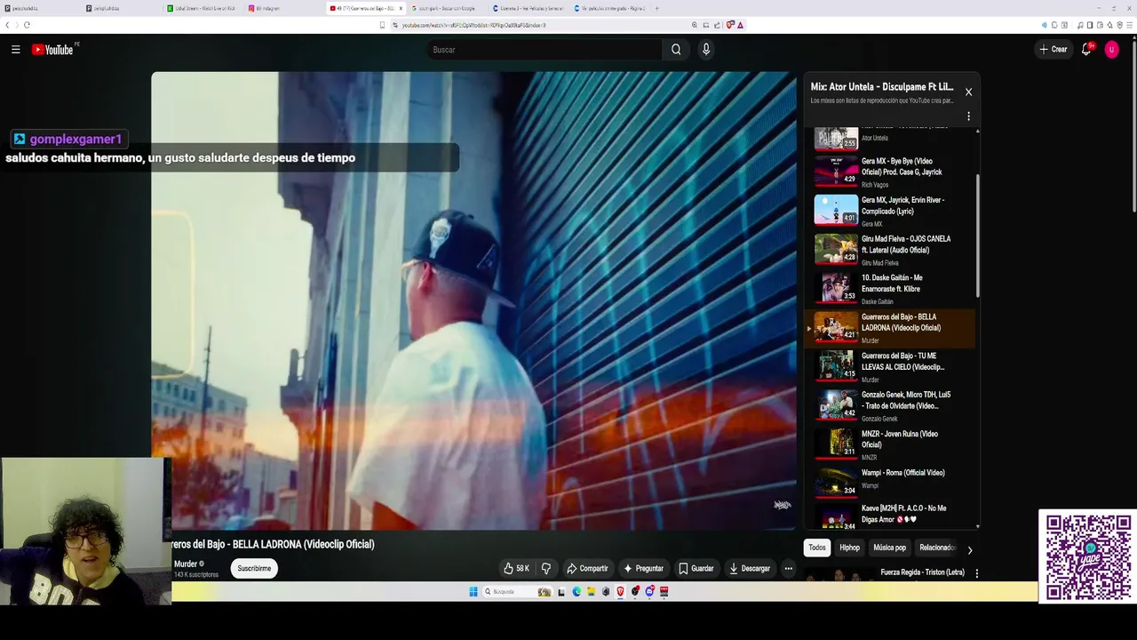
Task: Click the Brave shields icon in address bar
Action: pyautogui.click(x=730, y=25)
